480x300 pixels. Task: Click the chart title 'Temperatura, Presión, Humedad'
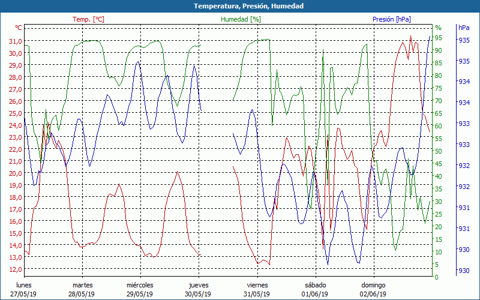[x=248, y=6]
